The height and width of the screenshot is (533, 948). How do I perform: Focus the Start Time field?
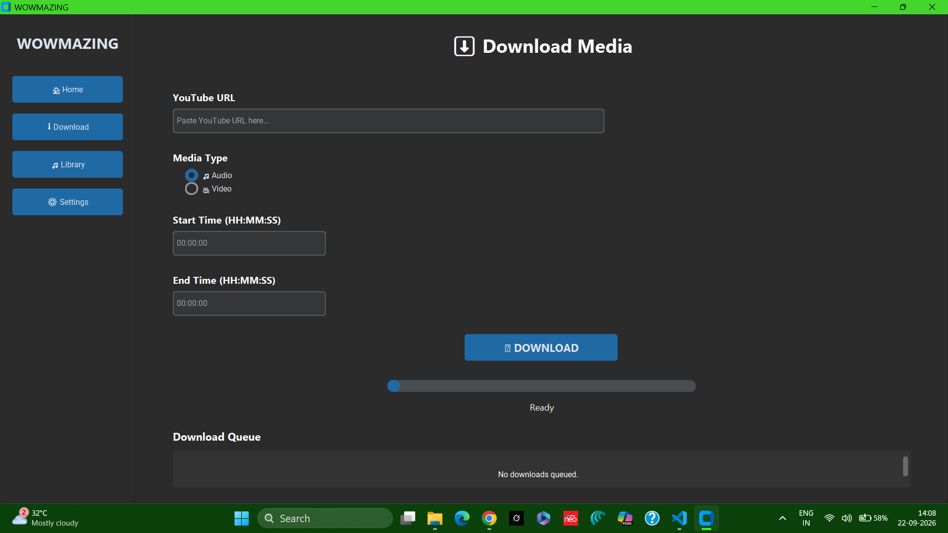(x=249, y=243)
